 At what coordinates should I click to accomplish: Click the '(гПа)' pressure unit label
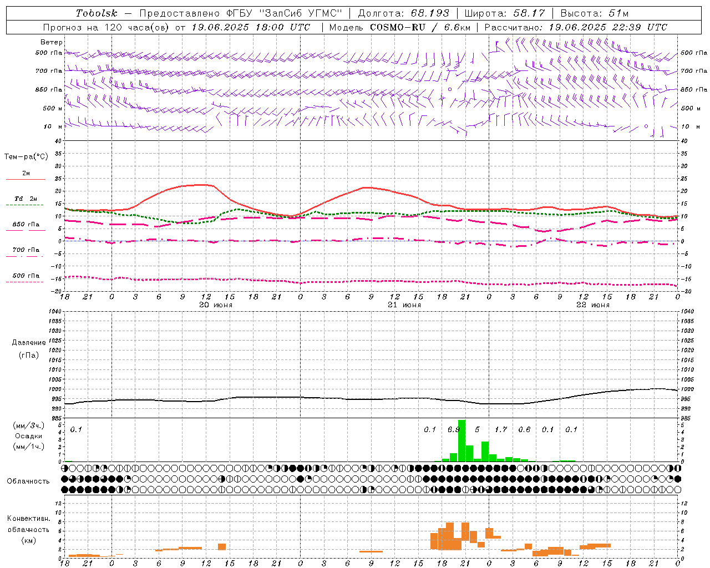[x=29, y=355]
